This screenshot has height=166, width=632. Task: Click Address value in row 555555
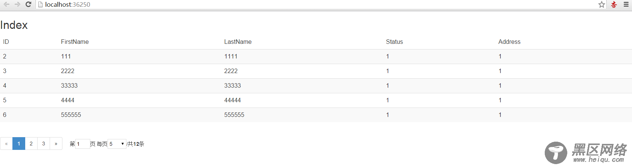pos(500,115)
